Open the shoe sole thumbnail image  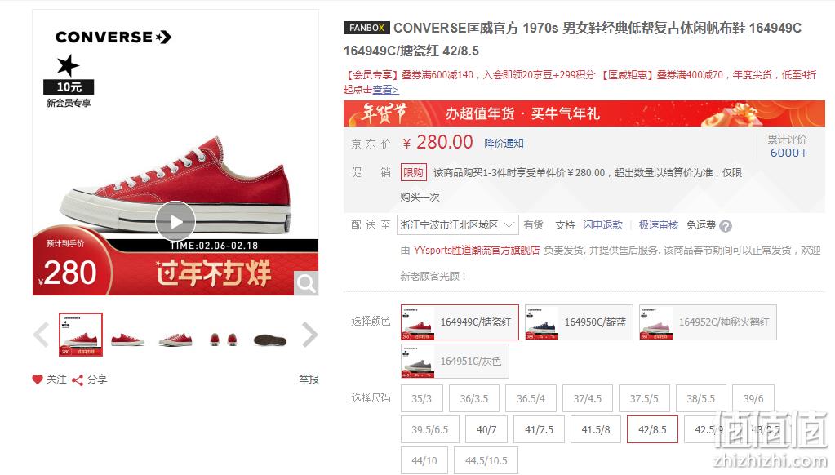[x=270, y=340]
